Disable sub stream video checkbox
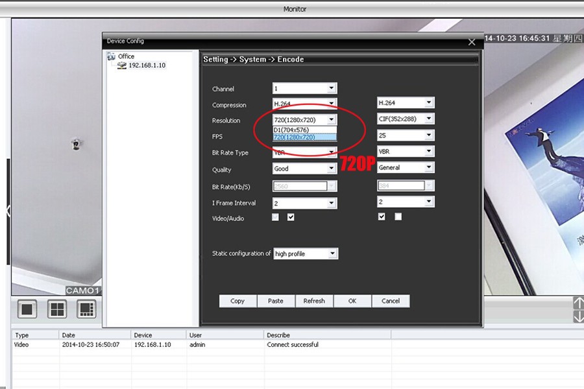This screenshot has height=389, width=584. click(x=382, y=217)
